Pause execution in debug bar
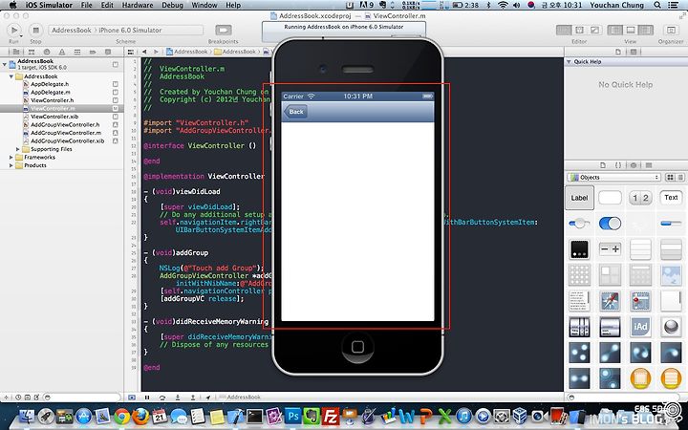Image resolution: width=688 pixels, height=430 pixels. (x=147, y=398)
